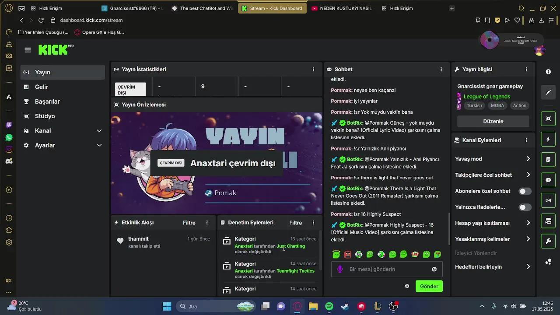Open the Denetim Eylemleri Filtre dropdown
This screenshot has width=560, height=315.
(x=295, y=223)
